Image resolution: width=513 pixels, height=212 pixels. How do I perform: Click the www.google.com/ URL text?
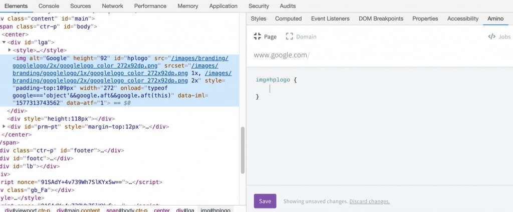282,55
